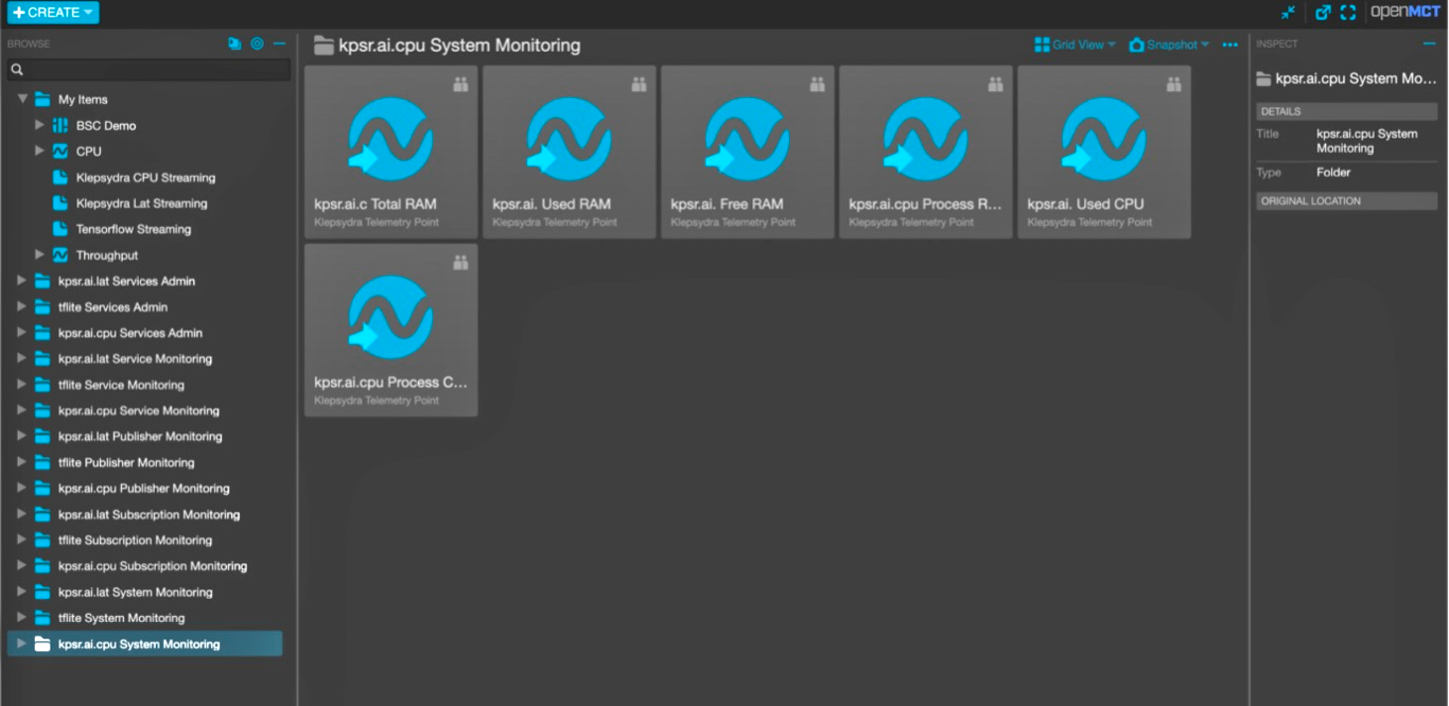The image size is (1449, 706).
Task: Click the Total RAM telemetry icon
Action: pos(391,139)
